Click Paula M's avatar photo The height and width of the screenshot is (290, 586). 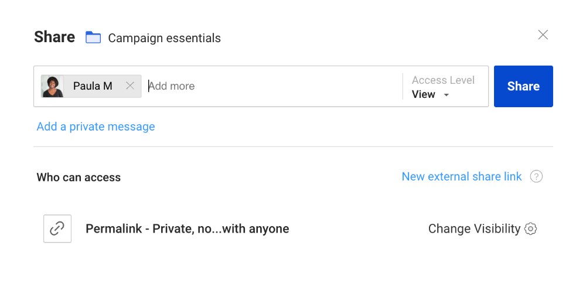point(52,86)
